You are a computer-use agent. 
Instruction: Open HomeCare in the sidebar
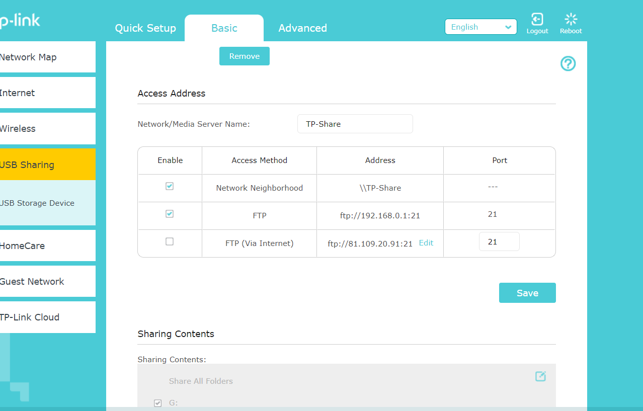(x=47, y=245)
